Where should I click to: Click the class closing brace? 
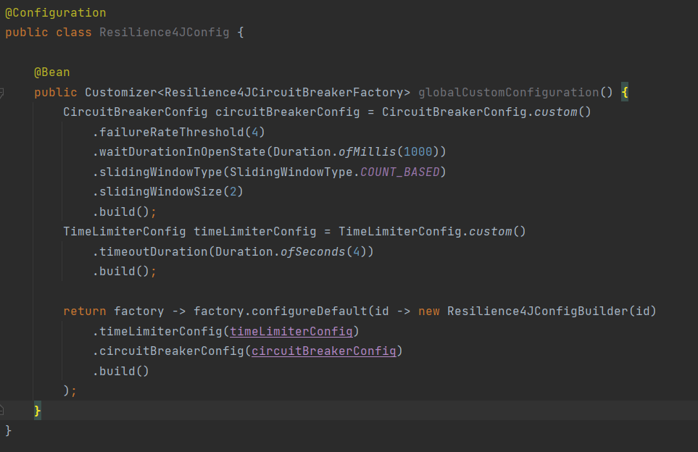coord(9,431)
